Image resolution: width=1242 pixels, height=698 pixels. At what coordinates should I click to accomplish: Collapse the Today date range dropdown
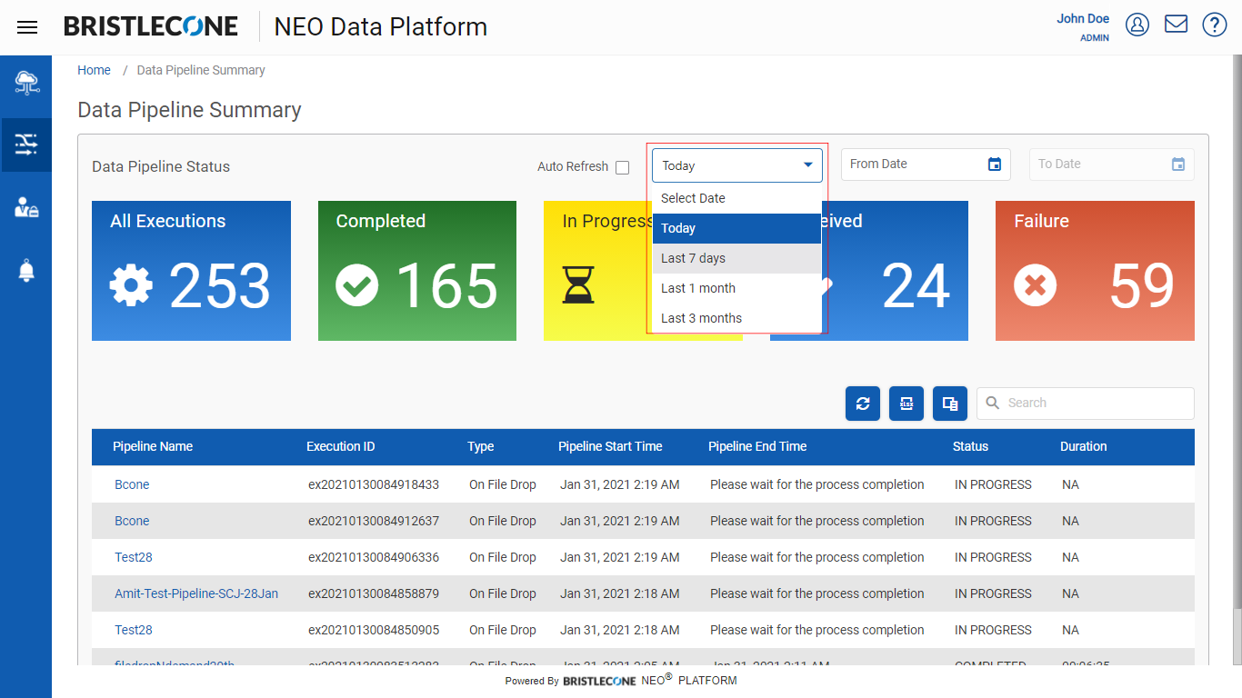pos(737,165)
